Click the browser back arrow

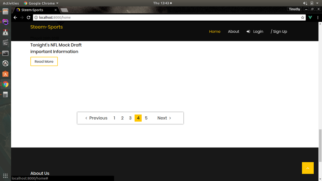point(15,17)
